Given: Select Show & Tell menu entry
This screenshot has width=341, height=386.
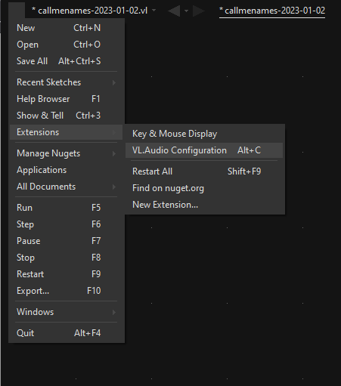Looking at the screenshot, I should tap(67, 116).
